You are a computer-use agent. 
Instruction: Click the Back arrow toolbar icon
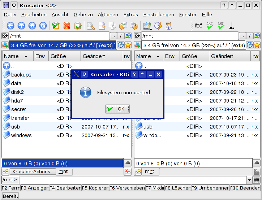click(x=10, y=26)
